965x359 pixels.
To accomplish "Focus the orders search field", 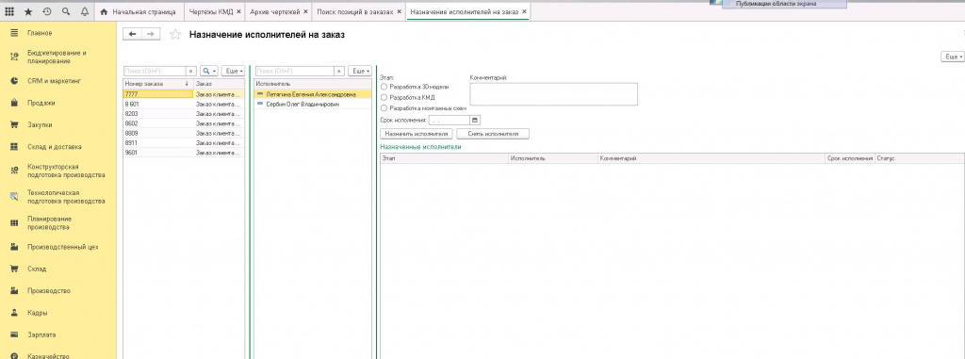I will point(155,72).
